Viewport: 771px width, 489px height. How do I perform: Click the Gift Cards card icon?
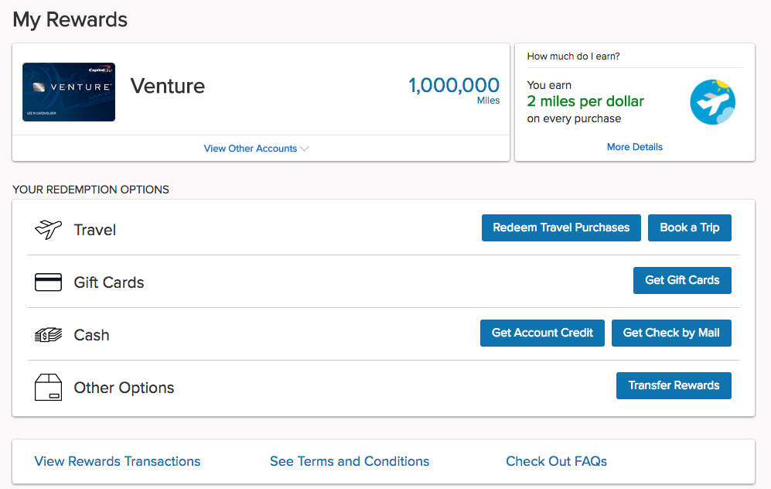pyautogui.click(x=48, y=282)
